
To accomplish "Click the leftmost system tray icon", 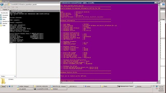I will pyautogui.click(x=154, y=87).
